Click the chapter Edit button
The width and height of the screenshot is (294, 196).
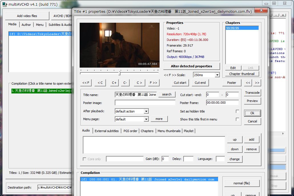point(233,68)
